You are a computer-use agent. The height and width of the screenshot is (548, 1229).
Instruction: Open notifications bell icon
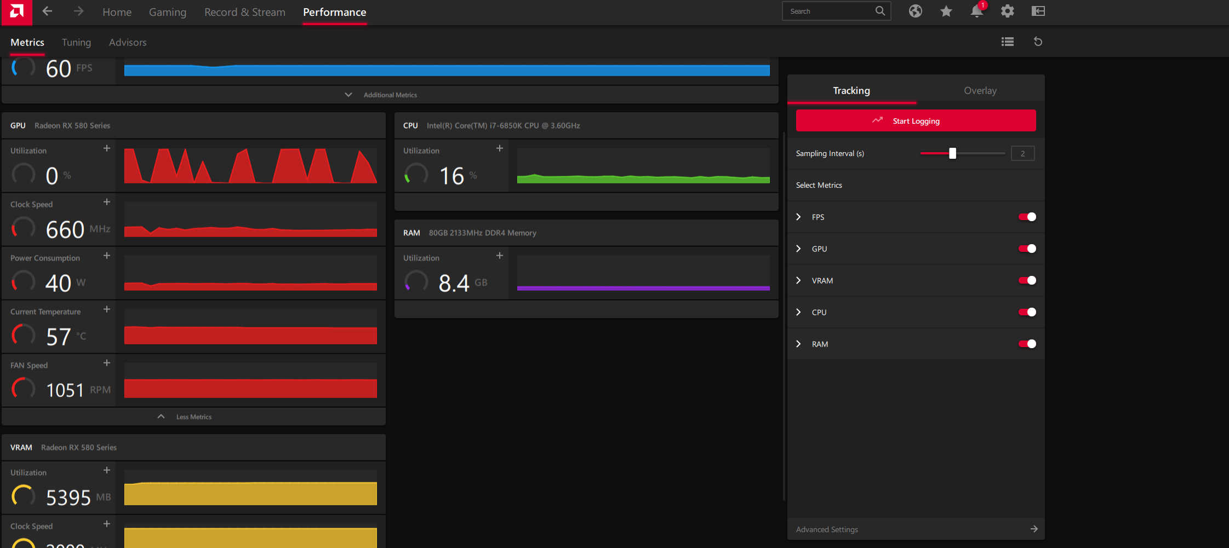click(x=976, y=11)
